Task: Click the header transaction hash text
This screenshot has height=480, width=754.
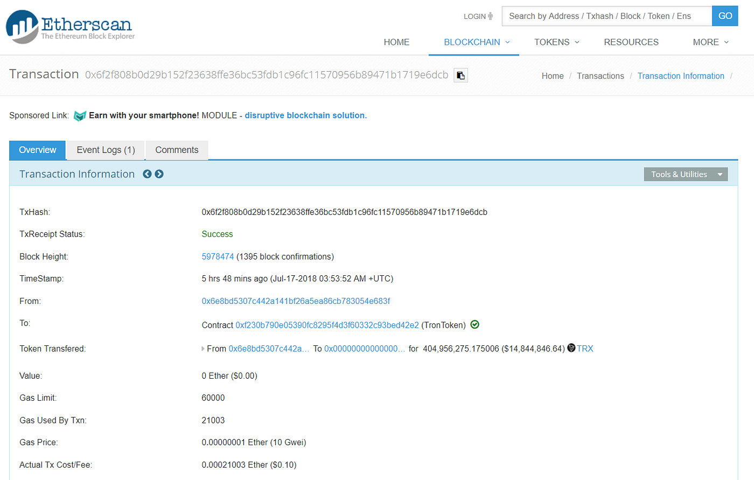Action: click(267, 75)
